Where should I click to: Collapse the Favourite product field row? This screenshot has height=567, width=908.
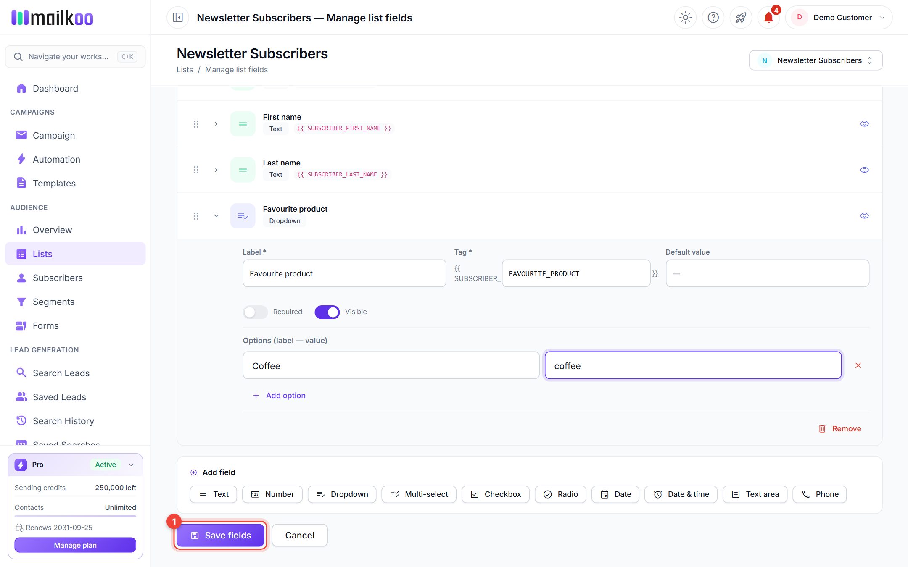pyautogui.click(x=216, y=216)
